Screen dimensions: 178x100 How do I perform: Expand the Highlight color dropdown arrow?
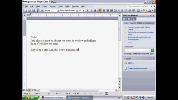click(147, 11)
